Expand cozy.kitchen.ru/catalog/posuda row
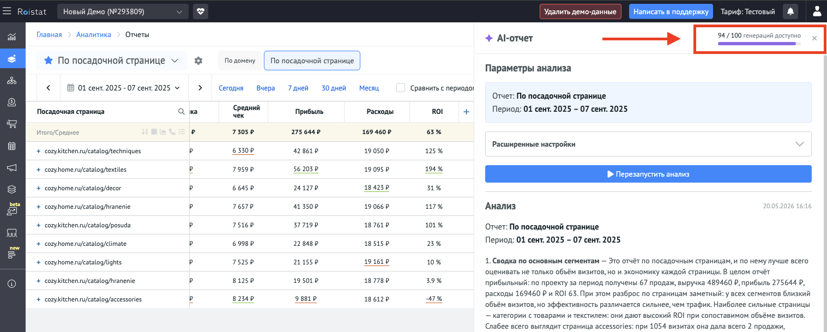Image resolution: width=827 pixels, height=332 pixels. [39, 225]
